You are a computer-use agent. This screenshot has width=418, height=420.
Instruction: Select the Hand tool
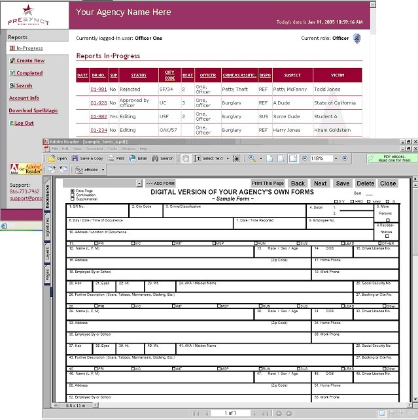[x=186, y=158]
